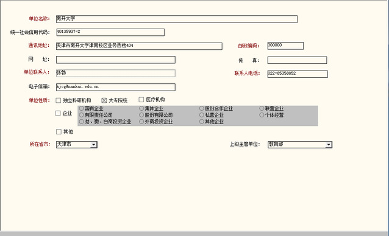The width and height of the screenshot is (389, 236).
Task: Focus the empty 传真 input field
Action: 297,60
